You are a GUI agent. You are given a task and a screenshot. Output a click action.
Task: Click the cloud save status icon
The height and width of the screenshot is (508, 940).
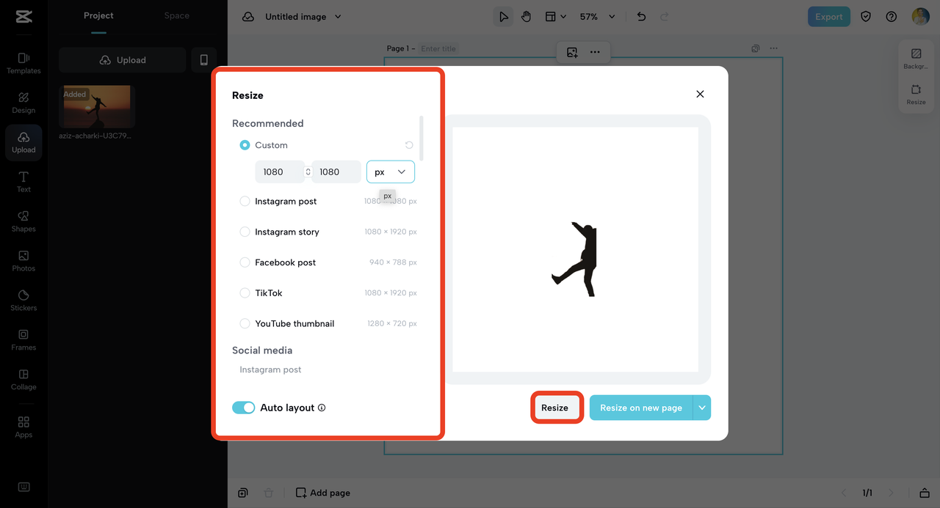247,16
